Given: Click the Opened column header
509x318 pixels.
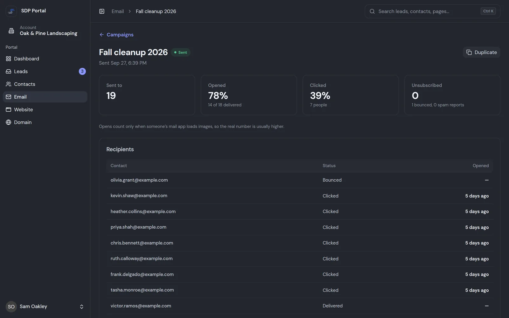Looking at the screenshot, I should (x=481, y=166).
